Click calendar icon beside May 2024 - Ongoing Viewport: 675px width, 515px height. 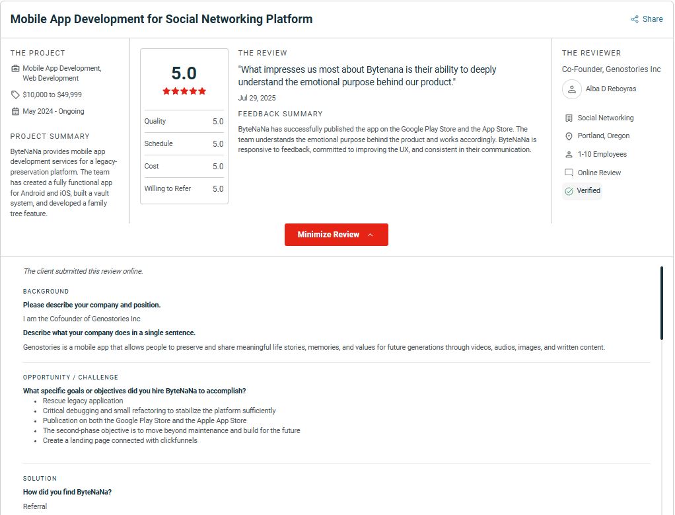tap(15, 111)
